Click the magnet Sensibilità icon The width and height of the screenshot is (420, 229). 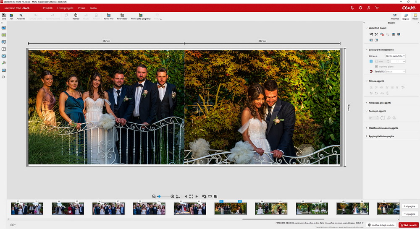[x=371, y=71]
